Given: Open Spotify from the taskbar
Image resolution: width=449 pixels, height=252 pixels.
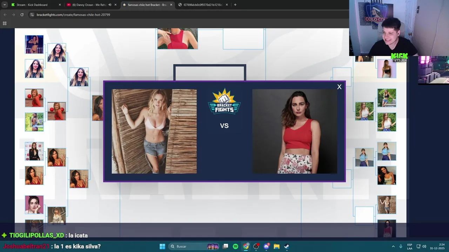Looking at the screenshot, I should (235, 246).
